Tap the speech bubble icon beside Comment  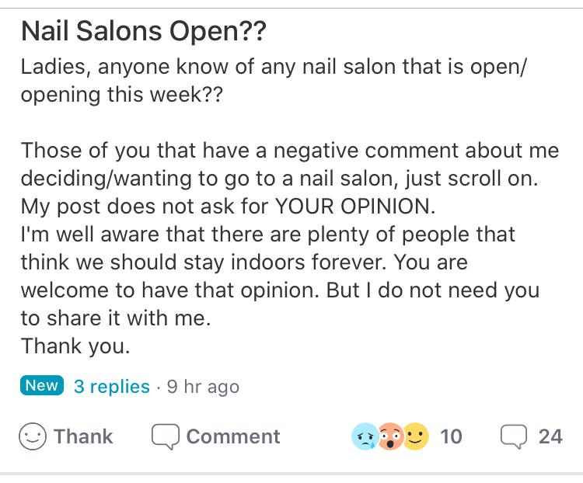pyautogui.click(x=165, y=436)
